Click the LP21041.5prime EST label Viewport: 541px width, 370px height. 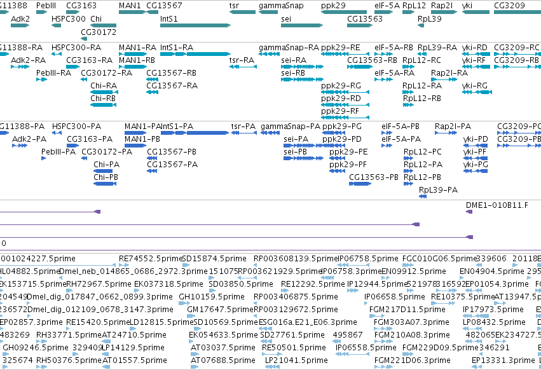click(296, 360)
